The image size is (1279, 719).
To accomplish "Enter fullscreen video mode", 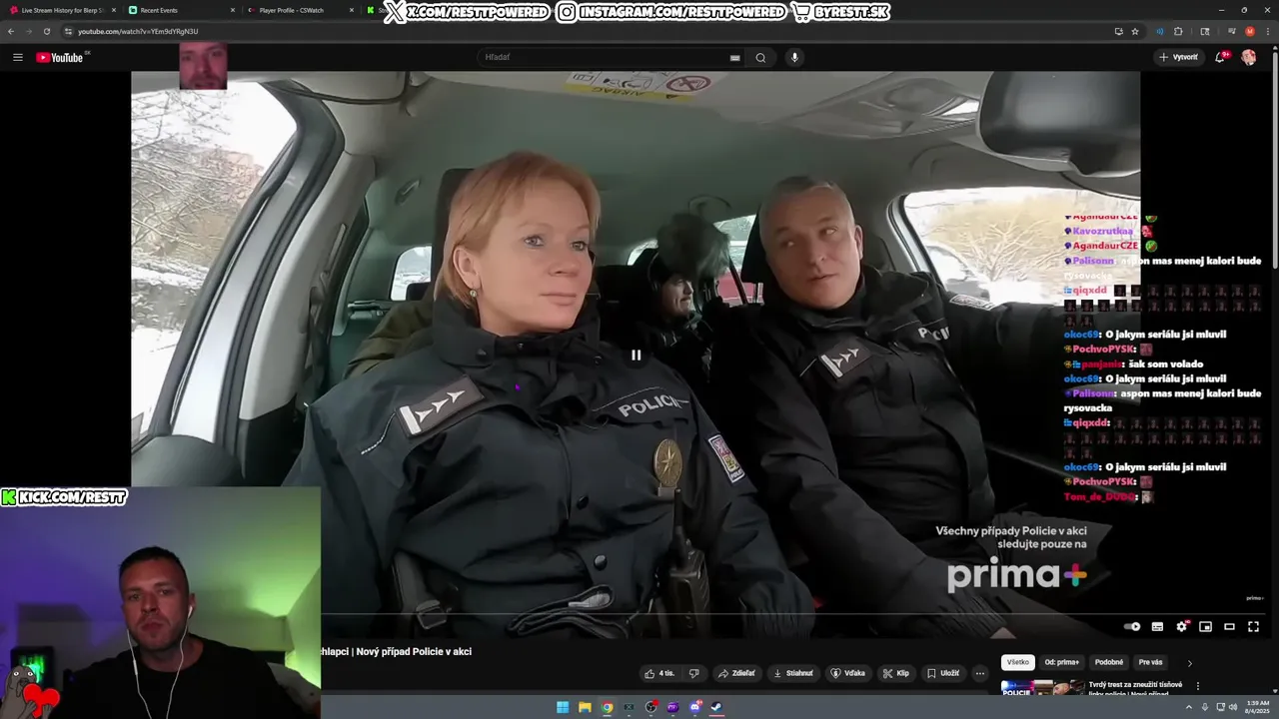I will tap(1253, 626).
